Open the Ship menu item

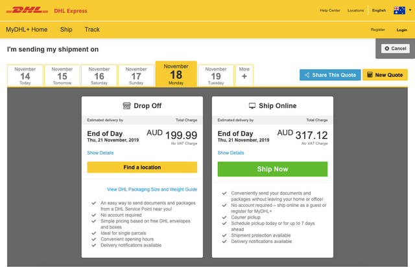click(x=66, y=30)
